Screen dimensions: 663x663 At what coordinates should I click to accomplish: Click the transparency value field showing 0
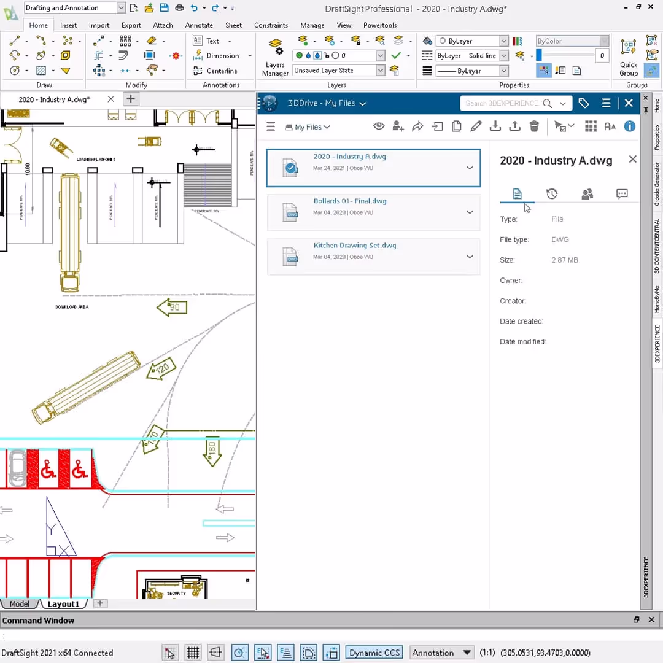coord(602,55)
